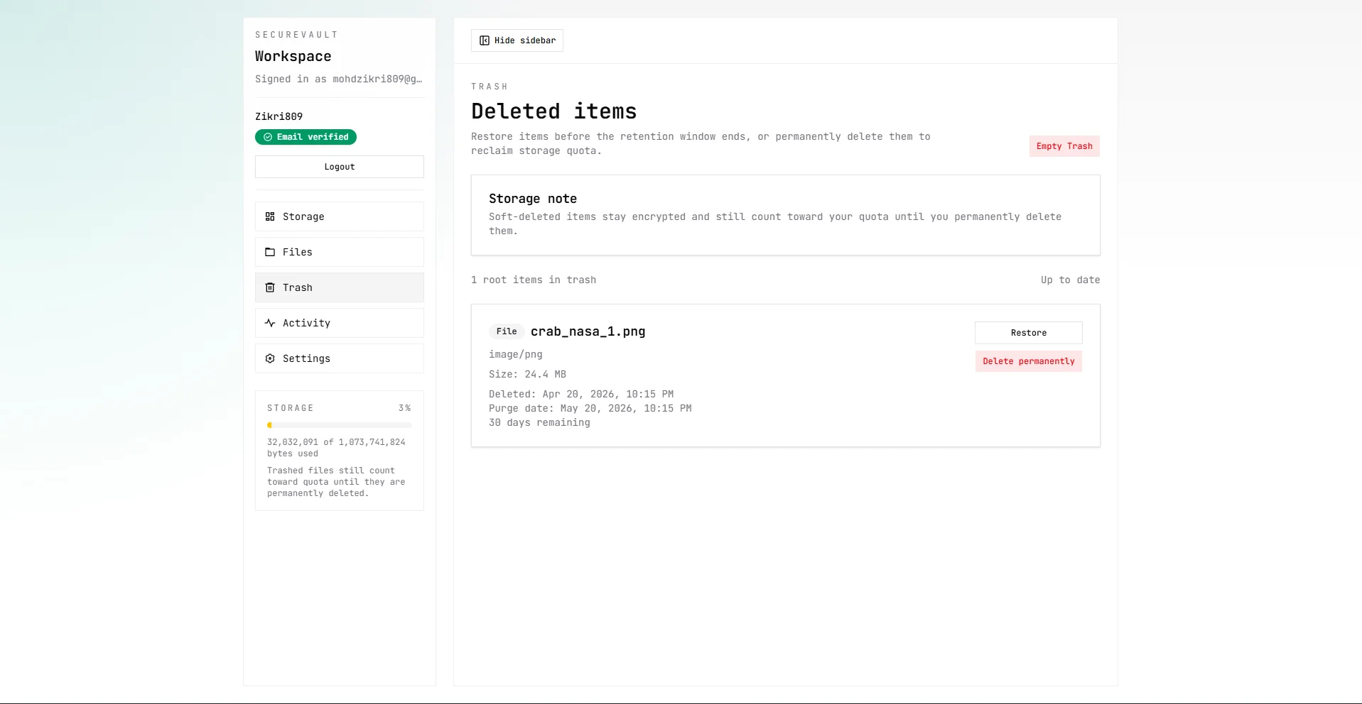This screenshot has width=1362, height=704.
Task: Click the Purge date: May 20, 2026 line
Action: pos(590,408)
